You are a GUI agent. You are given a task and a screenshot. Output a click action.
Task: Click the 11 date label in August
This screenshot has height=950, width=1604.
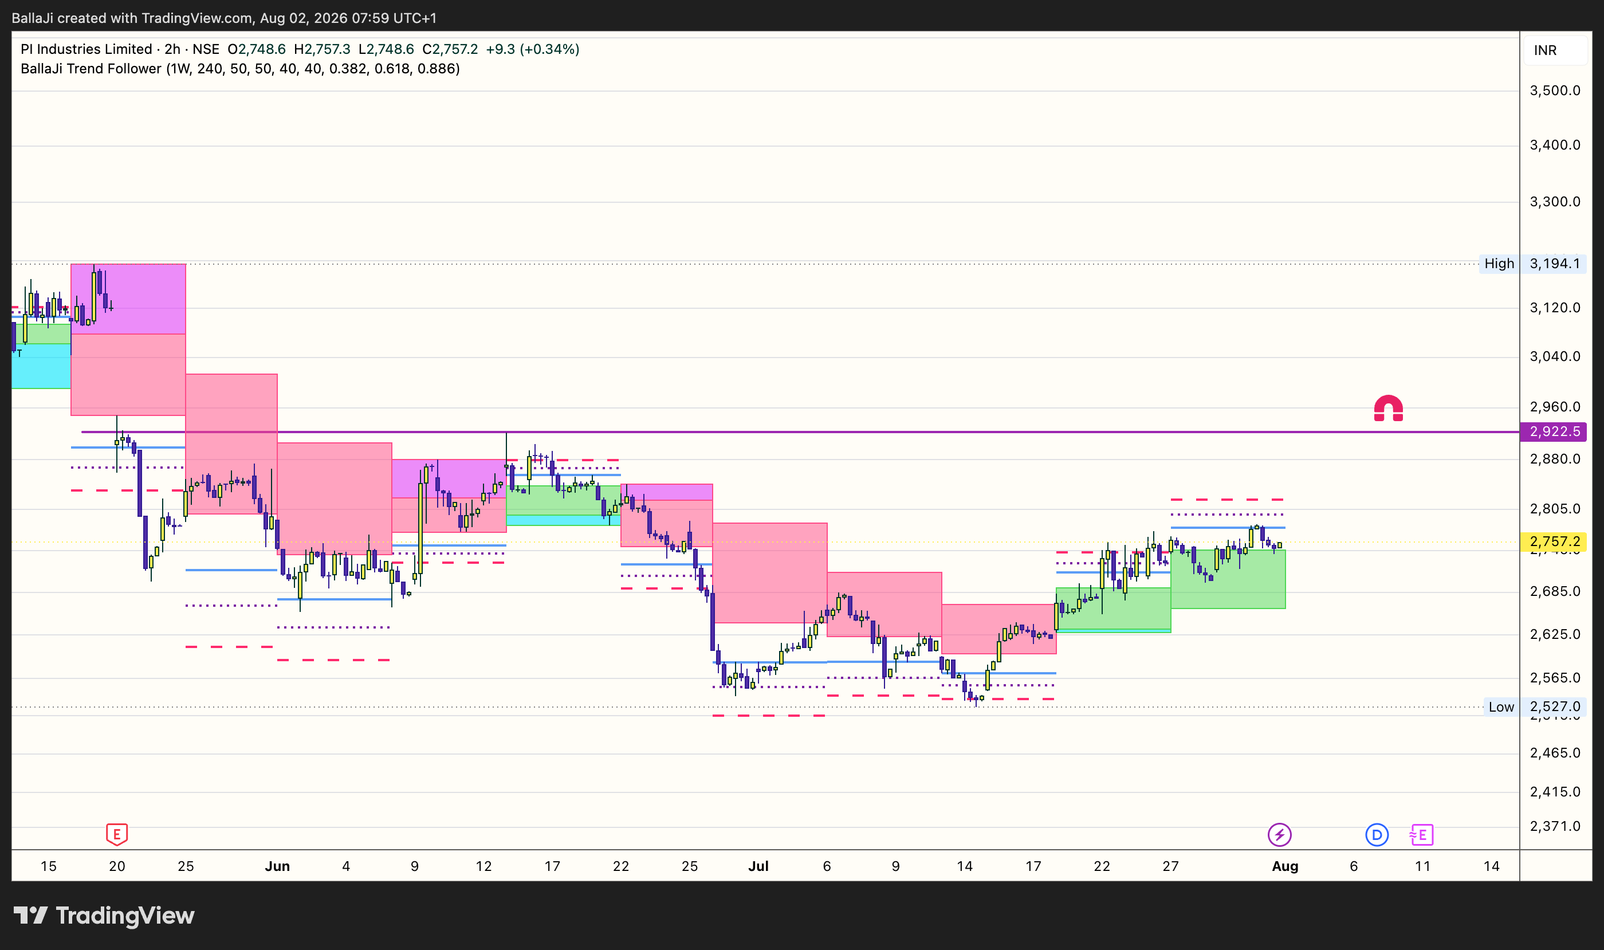point(1422,866)
